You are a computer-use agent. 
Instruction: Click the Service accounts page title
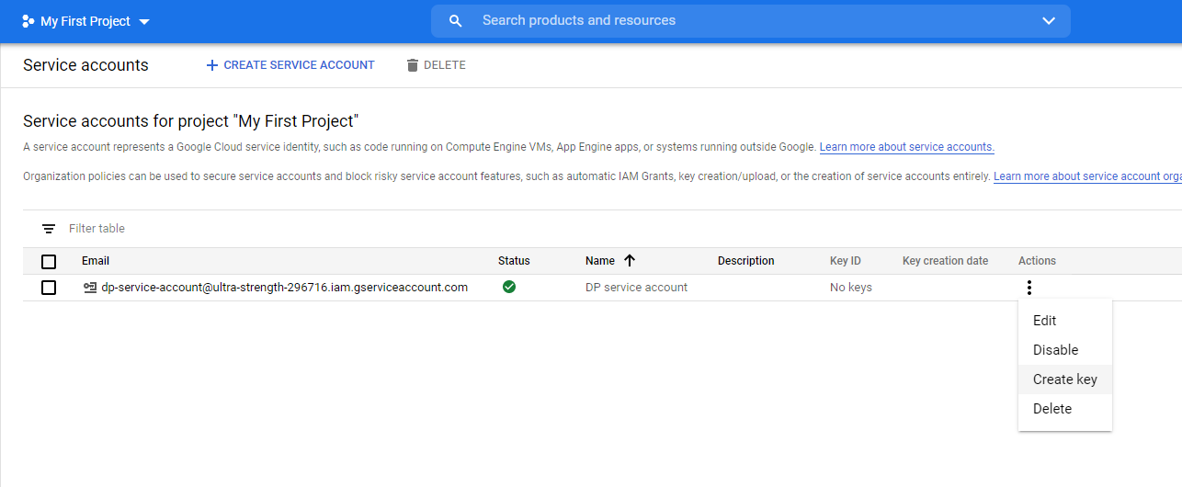[x=85, y=65]
